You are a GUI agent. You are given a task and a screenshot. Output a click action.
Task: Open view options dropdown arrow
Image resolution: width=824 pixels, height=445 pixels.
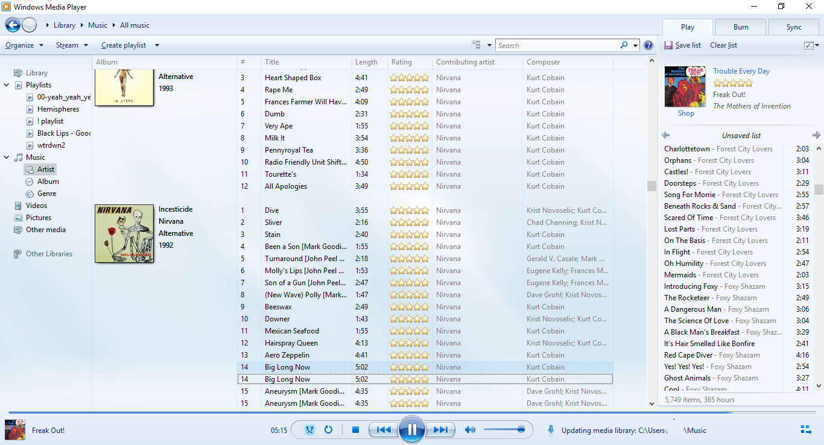pyautogui.click(x=490, y=45)
